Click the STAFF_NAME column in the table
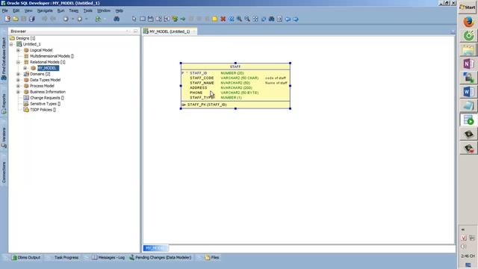The width and height of the screenshot is (478, 269). coord(202,83)
